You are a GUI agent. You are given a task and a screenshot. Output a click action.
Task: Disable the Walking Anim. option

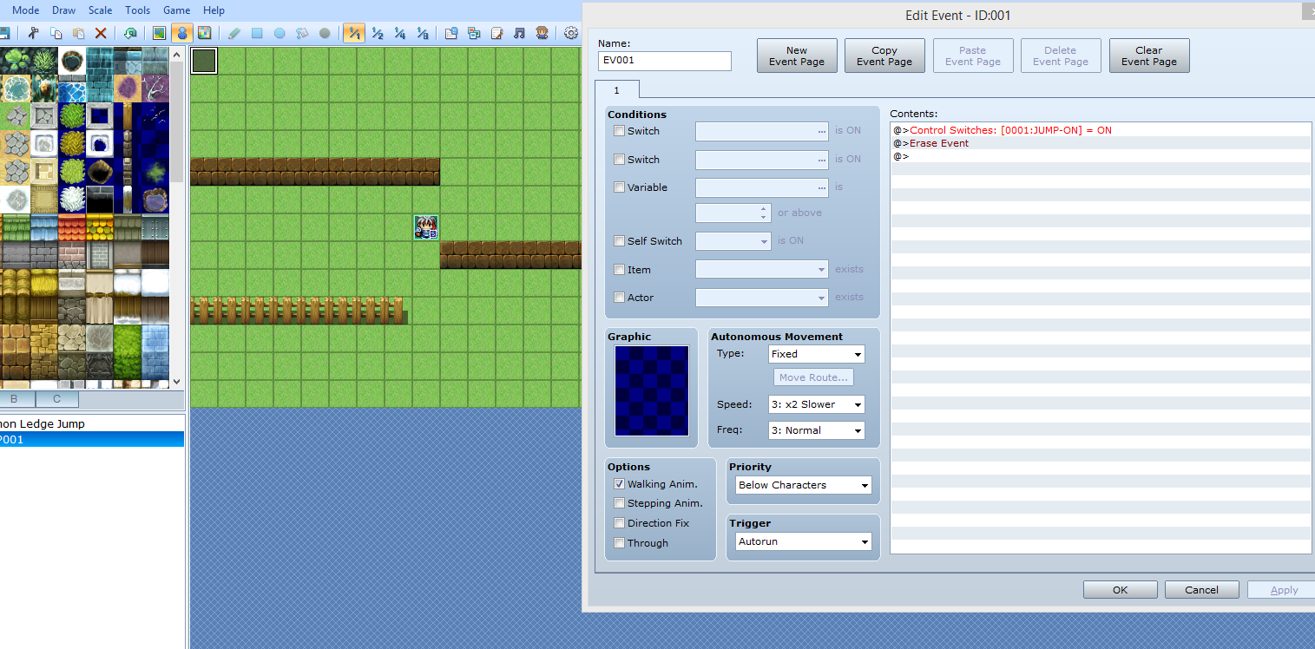[619, 484]
